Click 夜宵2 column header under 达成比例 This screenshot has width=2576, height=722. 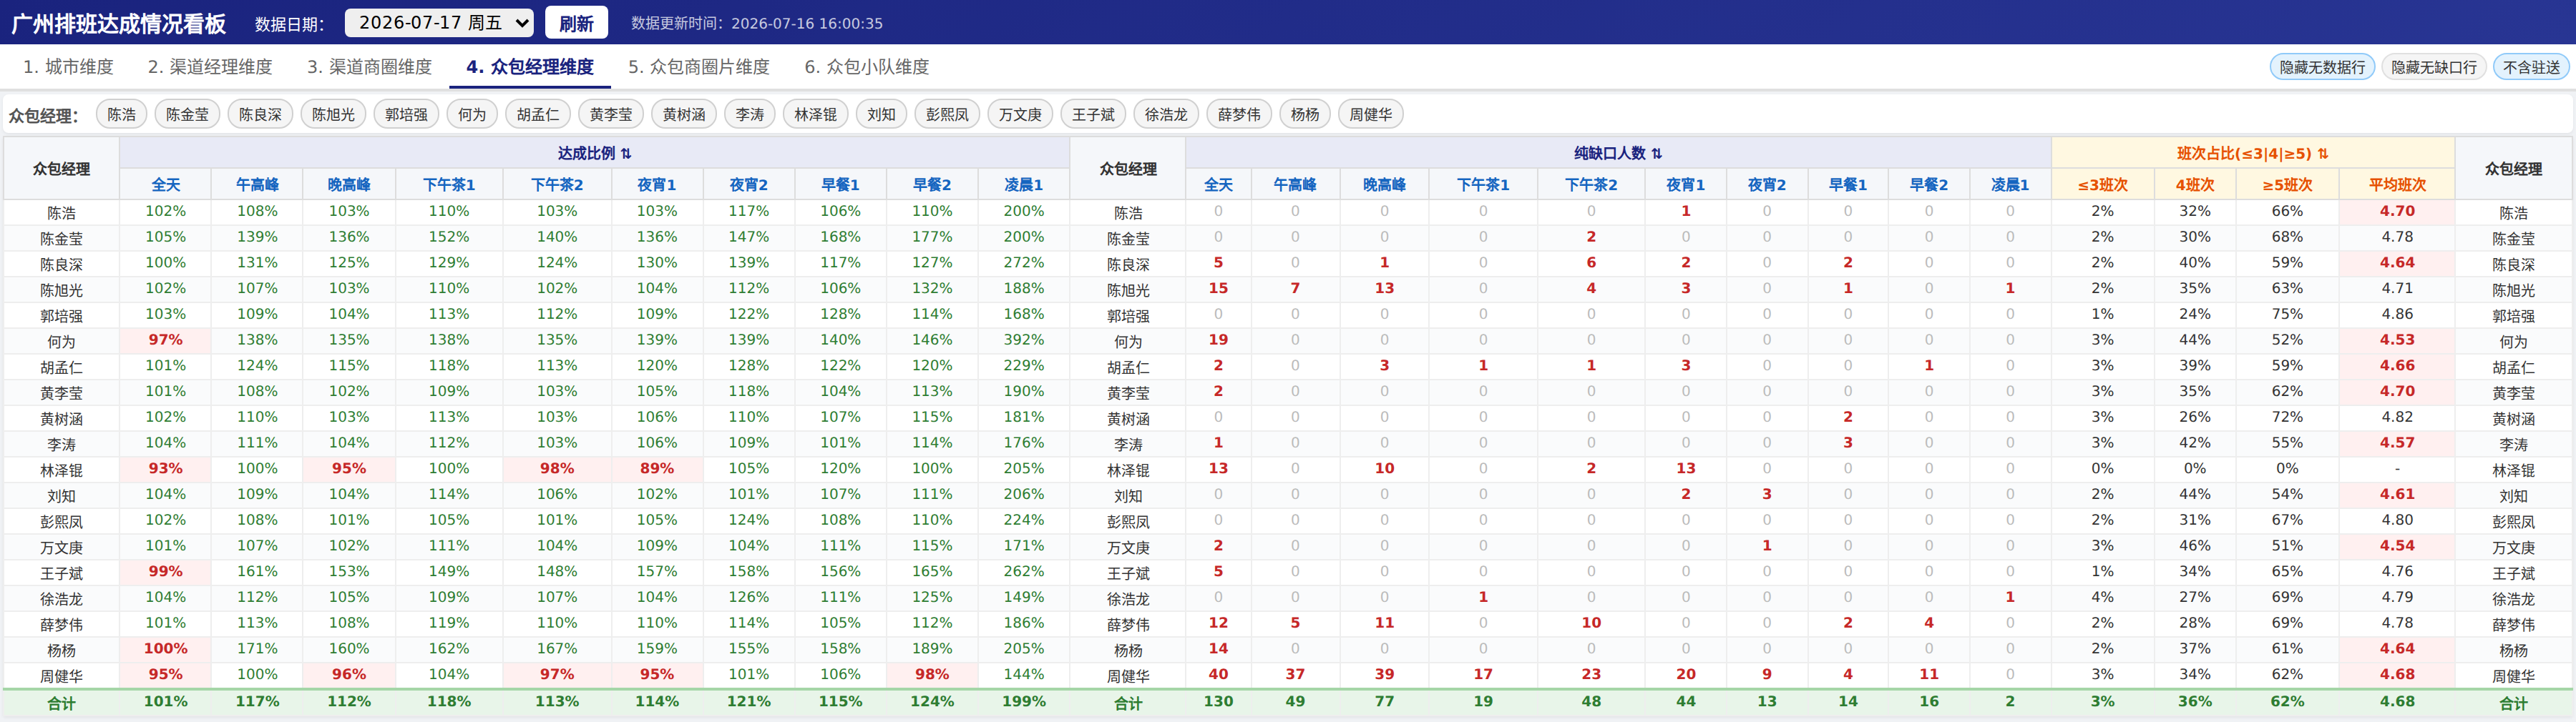point(749,184)
